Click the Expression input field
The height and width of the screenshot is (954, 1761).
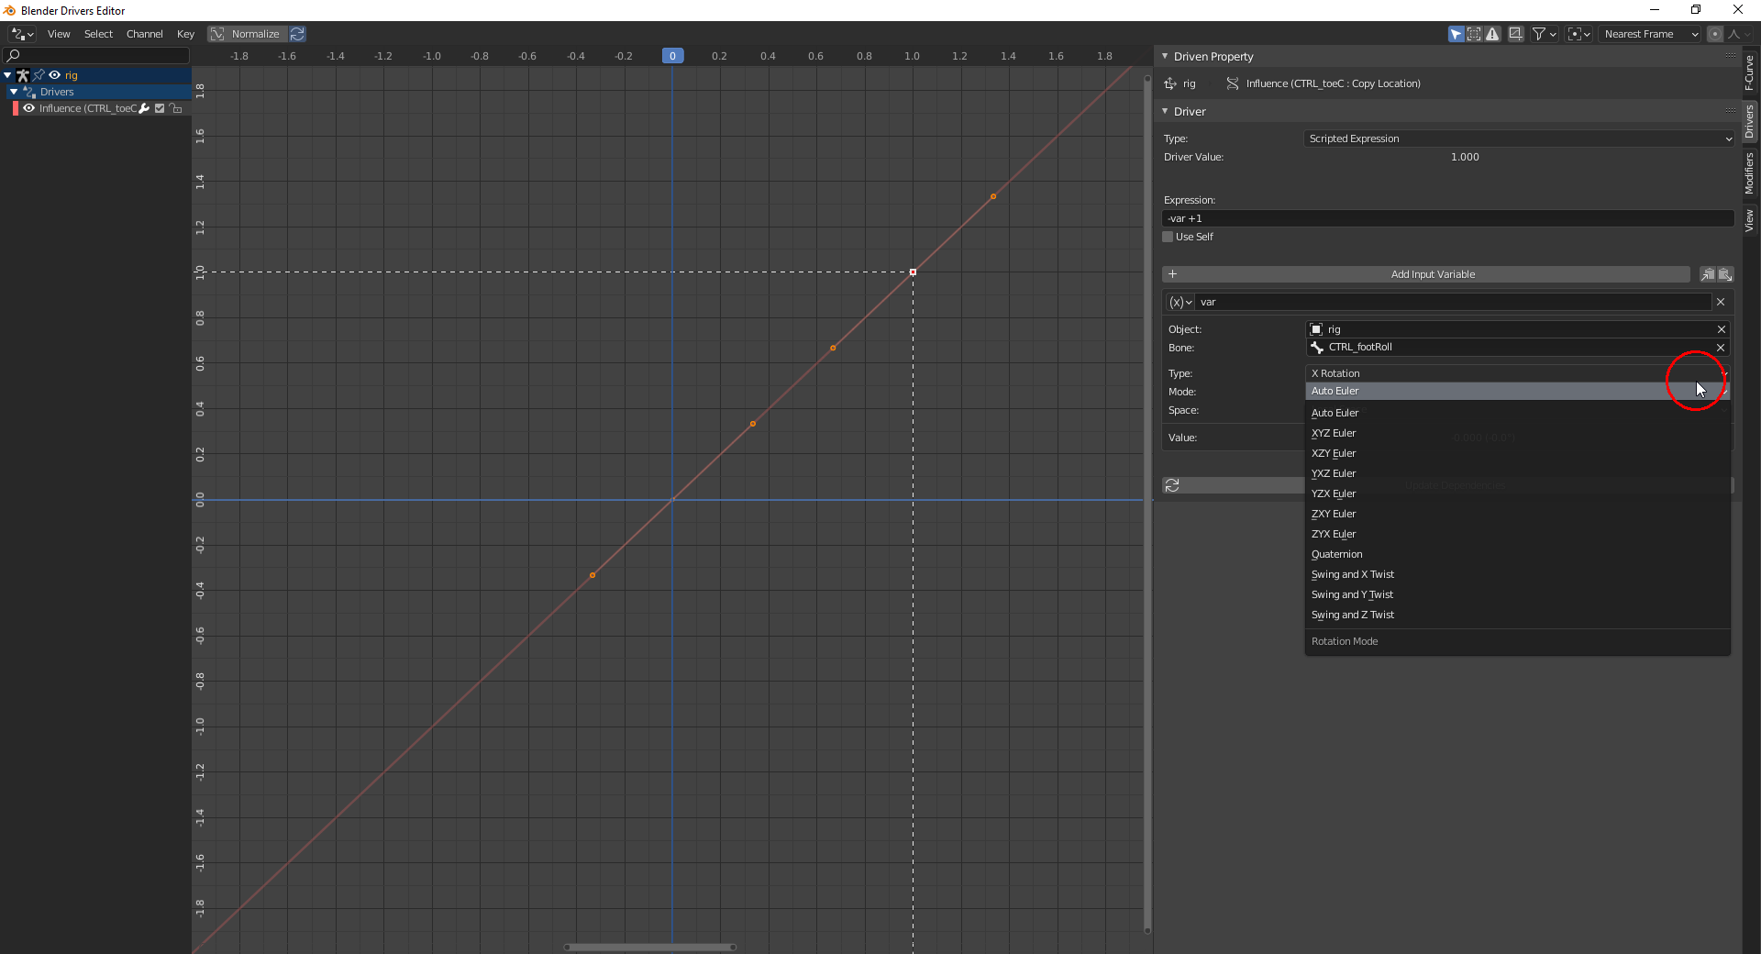coord(1448,218)
